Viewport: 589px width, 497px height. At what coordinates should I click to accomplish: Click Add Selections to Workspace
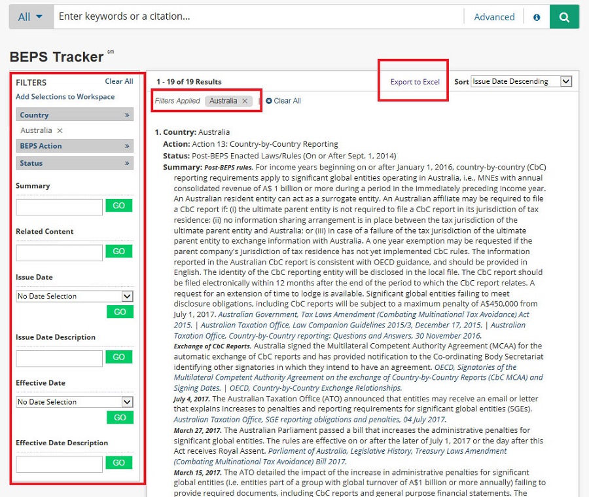click(65, 97)
